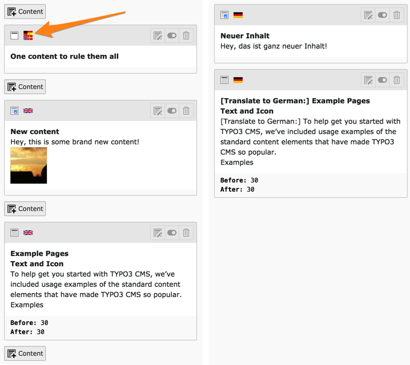Edit the '[Translate to German:] Example Pages' element

(x=368, y=80)
